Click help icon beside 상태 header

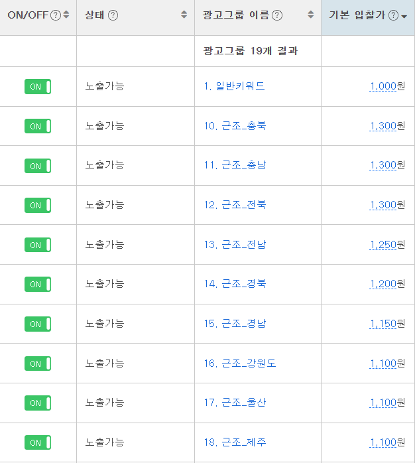point(113,15)
